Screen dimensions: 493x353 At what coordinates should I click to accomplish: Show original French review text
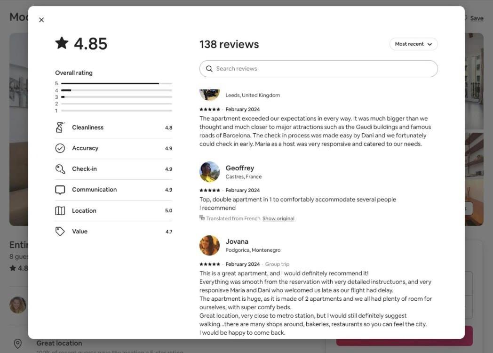(x=278, y=219)
